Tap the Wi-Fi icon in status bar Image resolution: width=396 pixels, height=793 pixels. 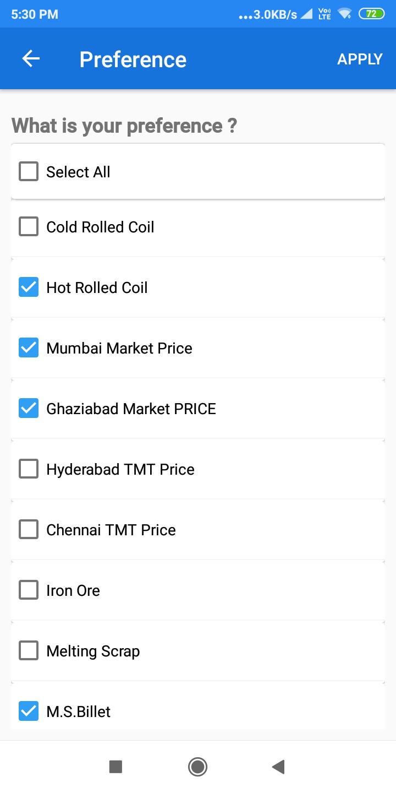click(345, 14)
